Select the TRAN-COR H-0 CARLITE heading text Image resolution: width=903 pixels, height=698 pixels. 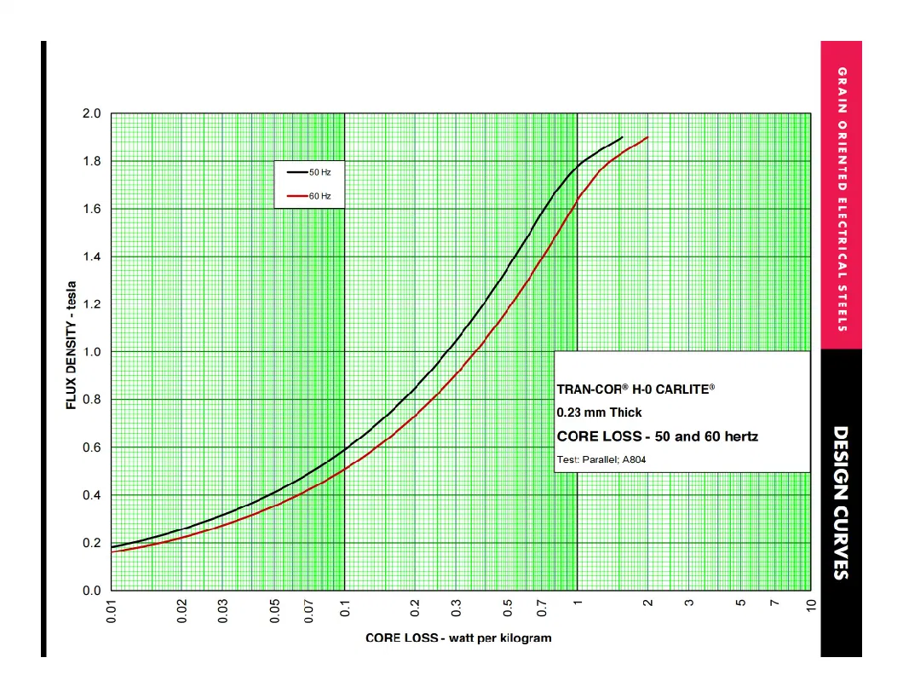click(x=636, y=389)
